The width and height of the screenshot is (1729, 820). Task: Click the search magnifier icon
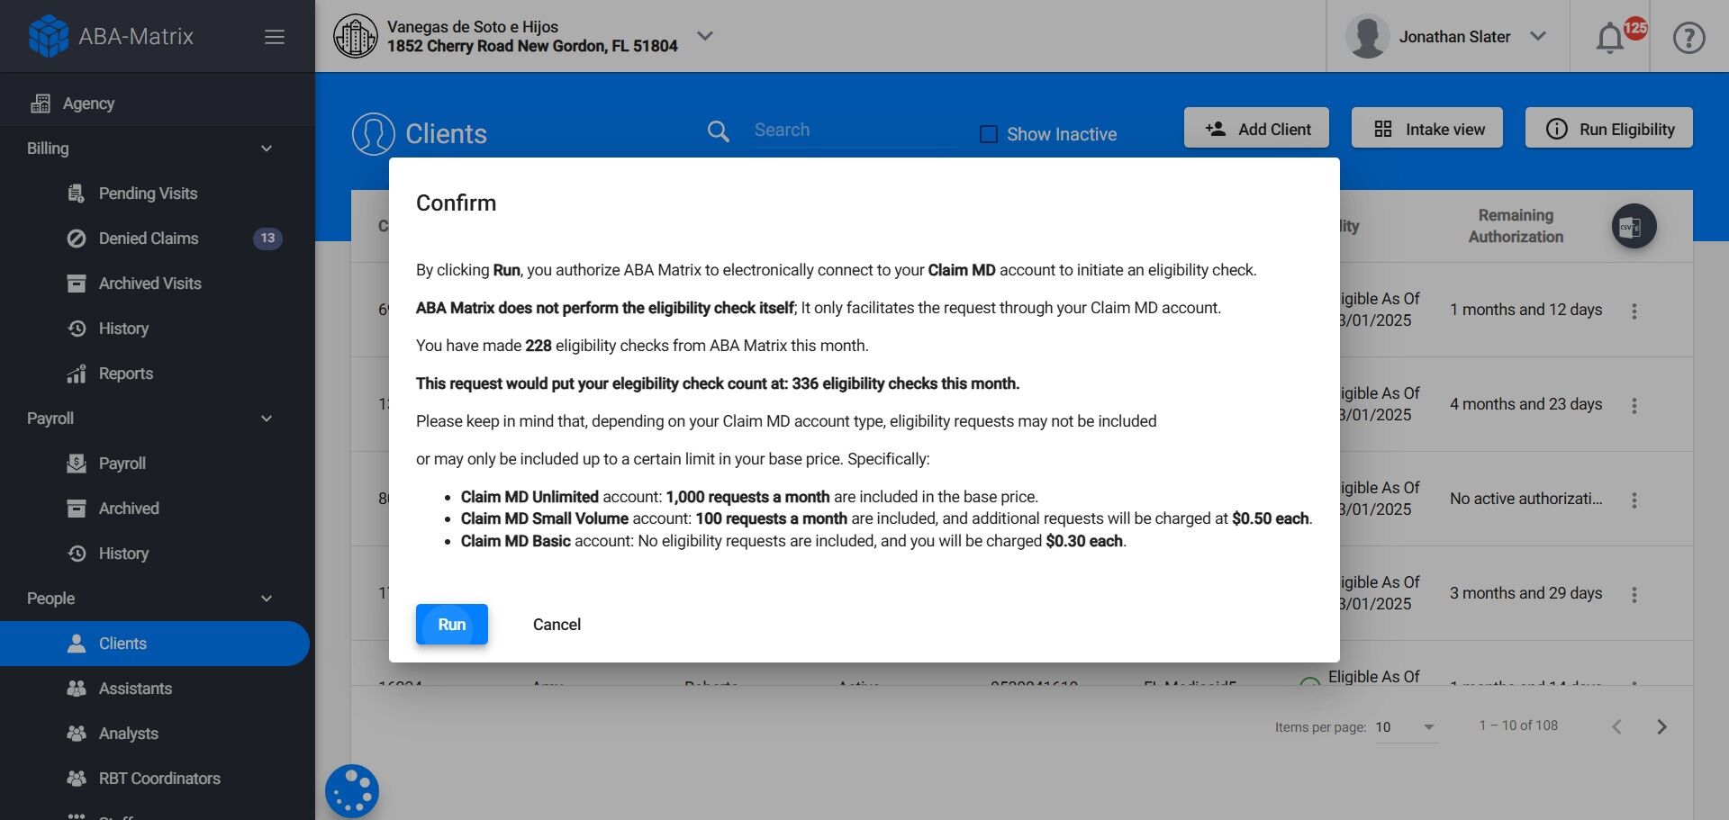(718, 131)
